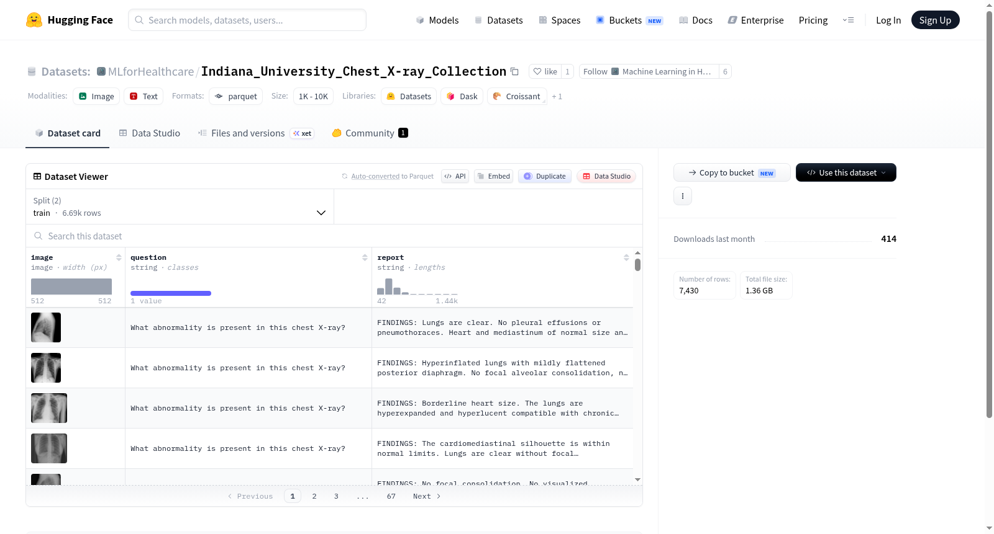994x534 pixels.
Task: Open the Data Studio tab
Action: [x=150, y=133]
